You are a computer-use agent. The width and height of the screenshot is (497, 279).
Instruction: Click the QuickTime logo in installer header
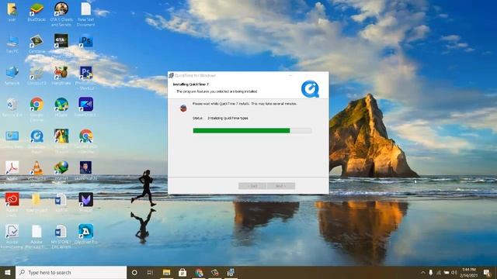(x=310, y=89)
